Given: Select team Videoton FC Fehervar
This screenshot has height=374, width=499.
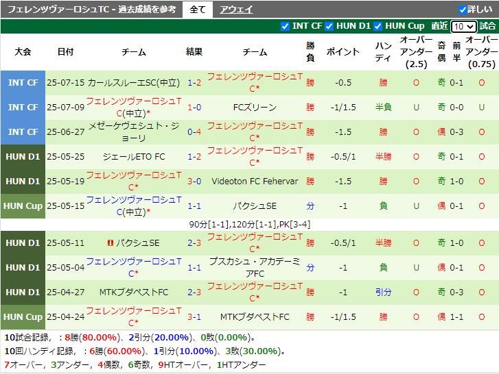Looking at the screenshot, I should click(255, 182).
